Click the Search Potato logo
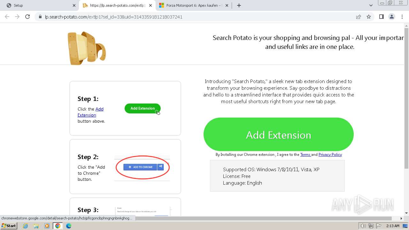Viewport: 409px width, 230px height. [86, 48]
